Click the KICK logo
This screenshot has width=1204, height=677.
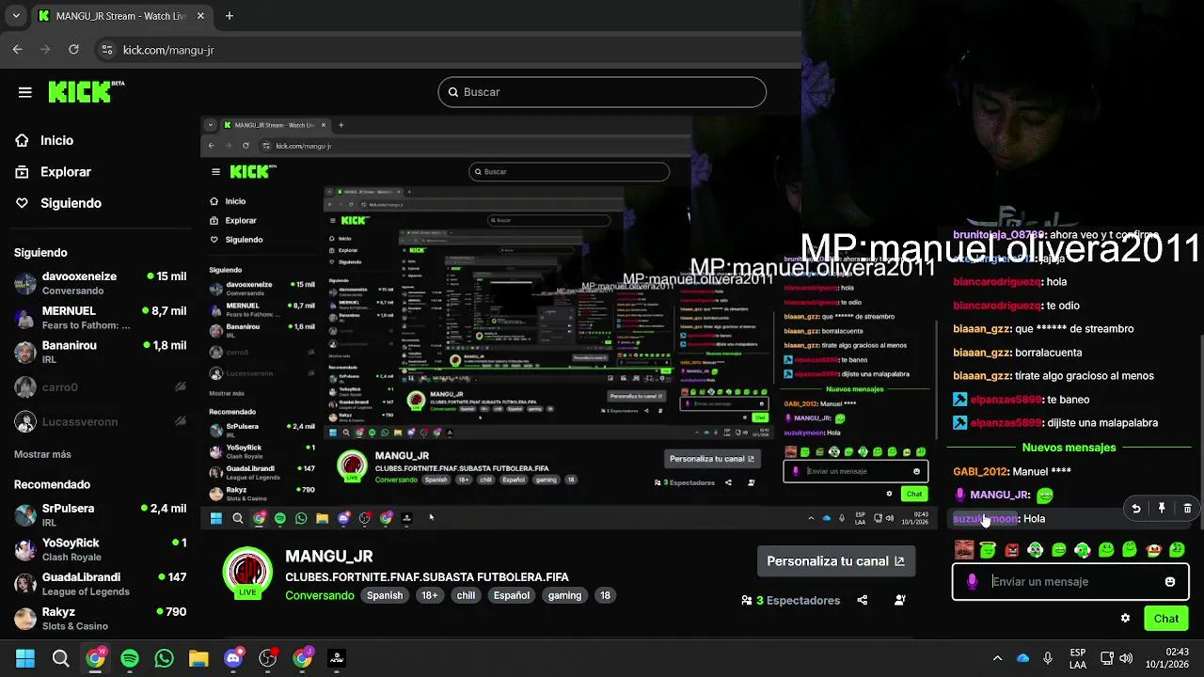point(86,91)
